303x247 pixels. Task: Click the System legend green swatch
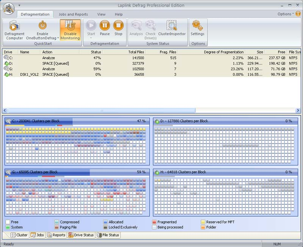pyautogui.click(x=8, y=227)
